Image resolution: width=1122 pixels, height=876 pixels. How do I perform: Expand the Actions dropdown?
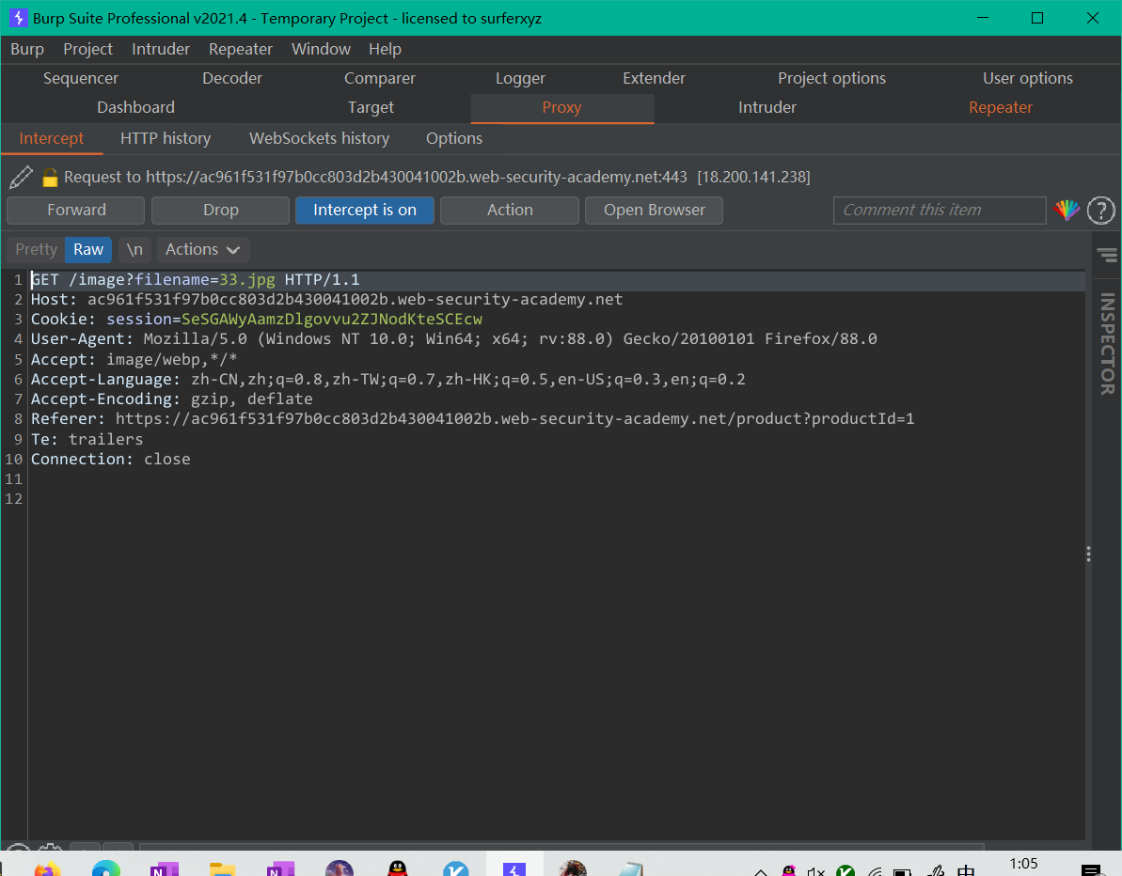(x=202, y=250)
